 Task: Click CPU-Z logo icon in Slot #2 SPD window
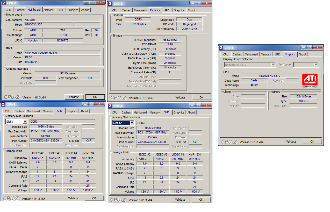pyautogui.click(x=110, y=105)
